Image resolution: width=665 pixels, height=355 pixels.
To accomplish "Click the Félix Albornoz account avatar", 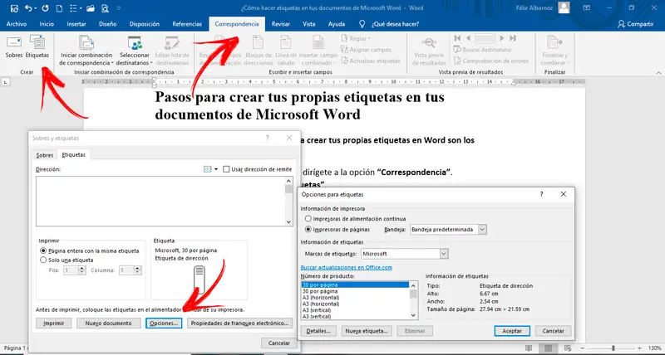I will point(564,7).
